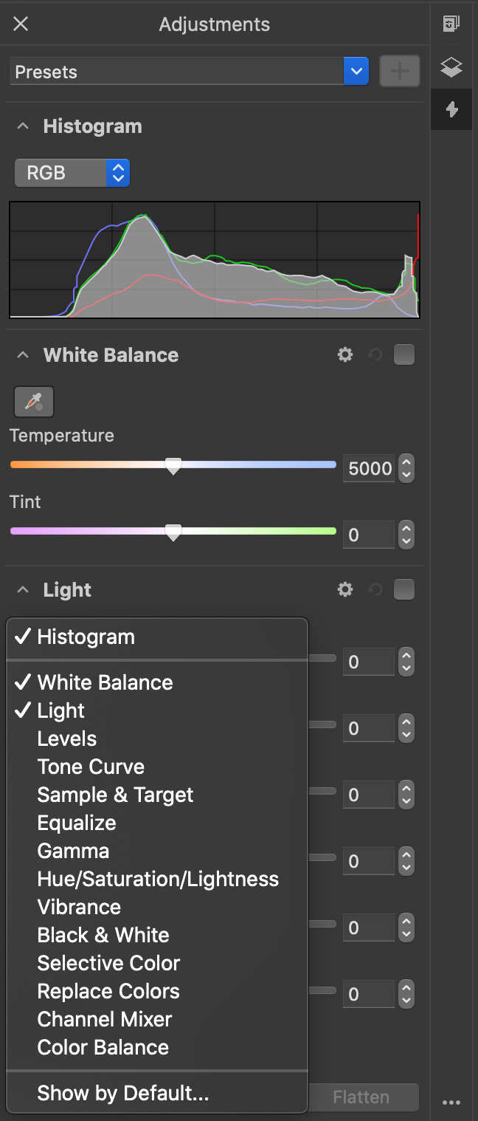The height and width of the screenshot is (1121, 478).
Task: Reset the White Balance adjustment
Action: click(375, 355)
